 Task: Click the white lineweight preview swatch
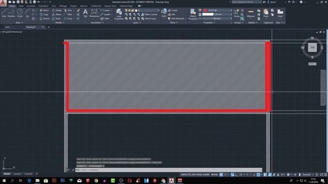click(208, 14)
